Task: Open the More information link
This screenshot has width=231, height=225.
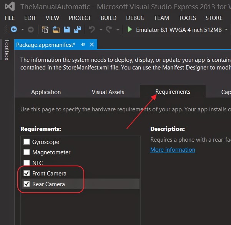Action: point(173,150)
